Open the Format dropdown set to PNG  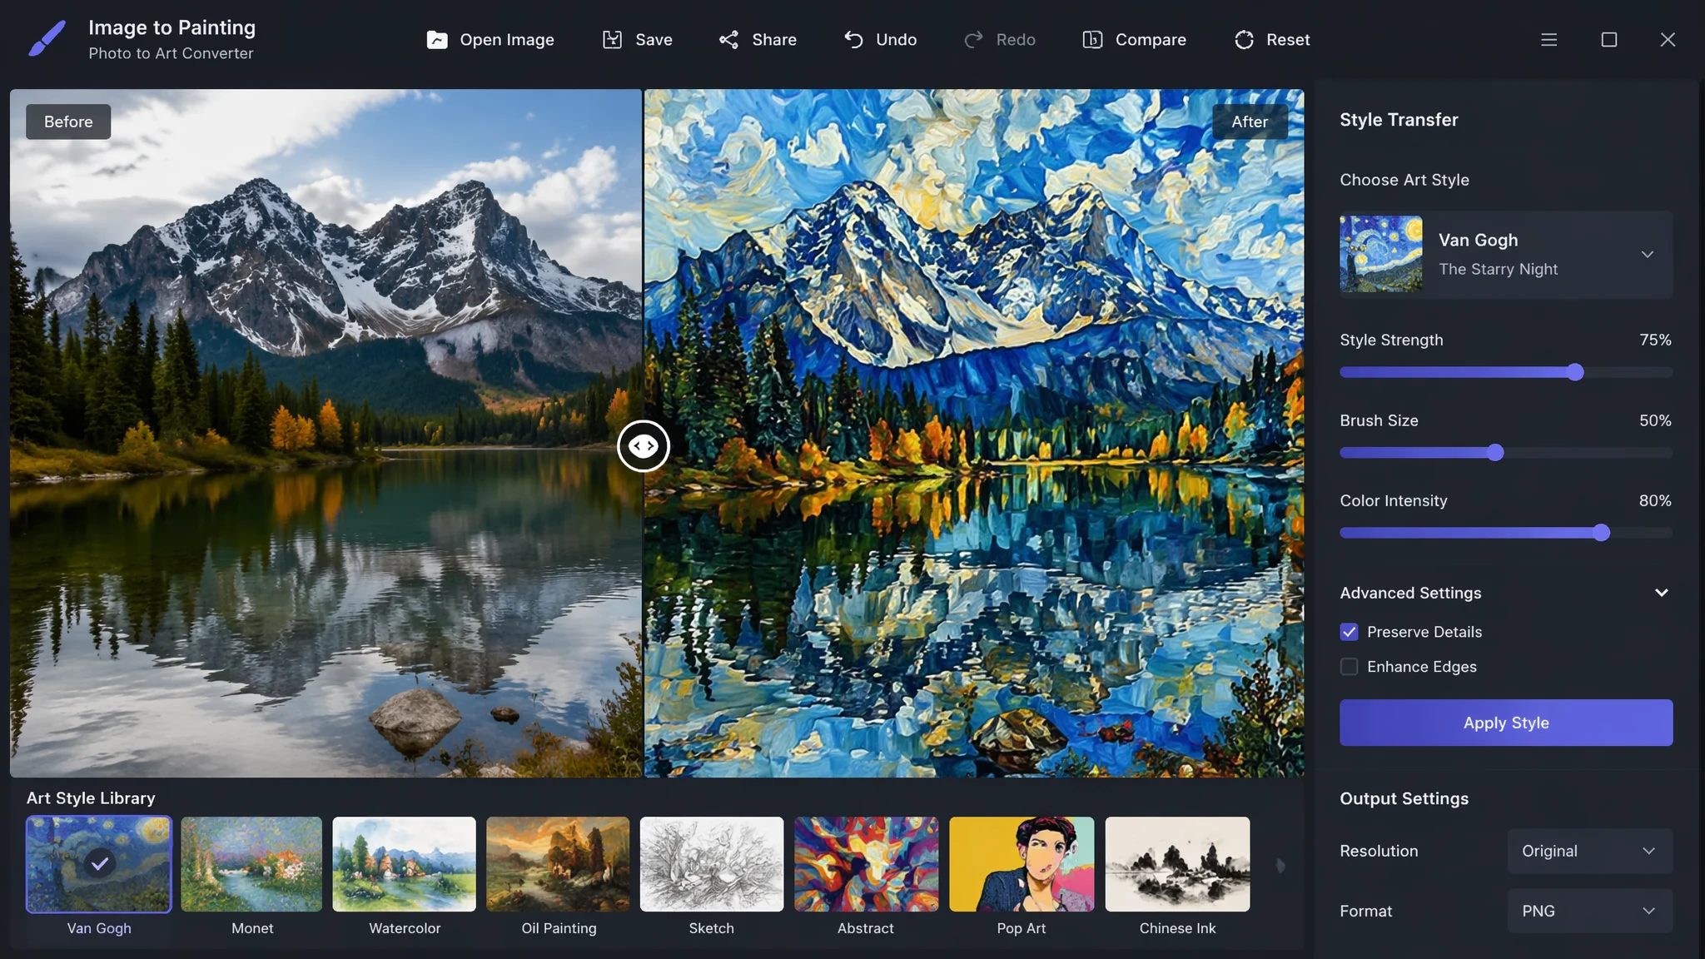click(1589, 911)
